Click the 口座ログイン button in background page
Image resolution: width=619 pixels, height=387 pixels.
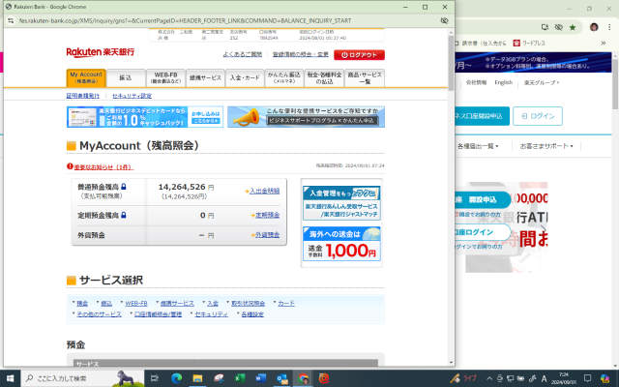tap(483, 232)
